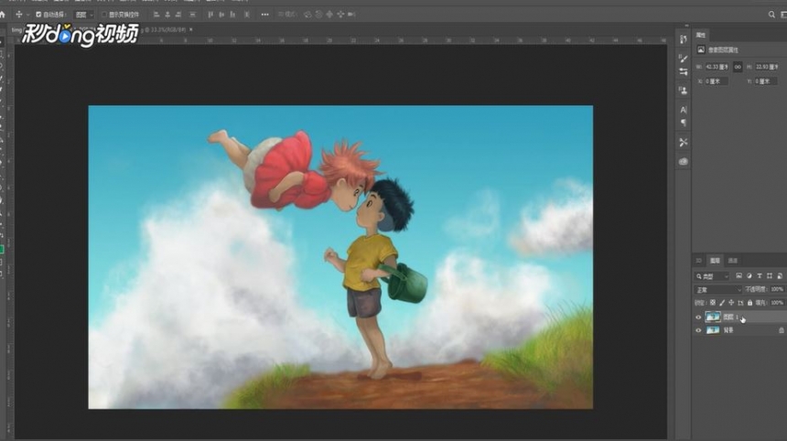Click the green foreground color swatch in toolbox
The image size is (787, 441).
[x=2, y=250]
